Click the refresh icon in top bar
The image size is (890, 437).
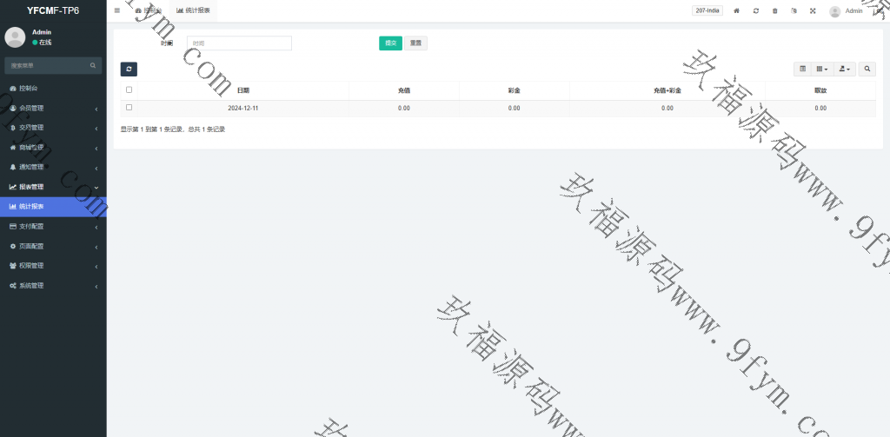click(755, 11)
